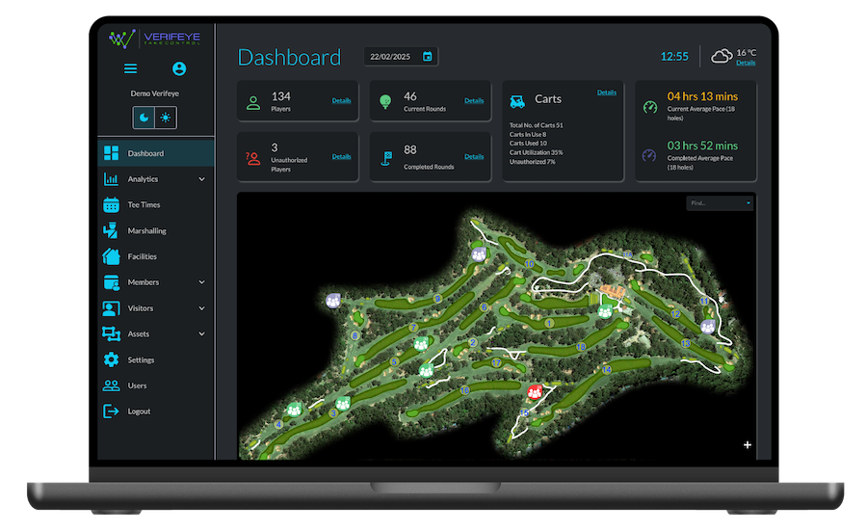The height and width of the screenshot is (531, 867).
Task: Switch to dark mode moon toggle
Action: point(144,118)
